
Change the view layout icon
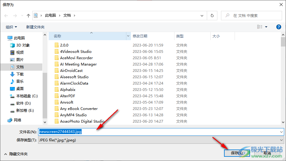(x=260, y=27)
